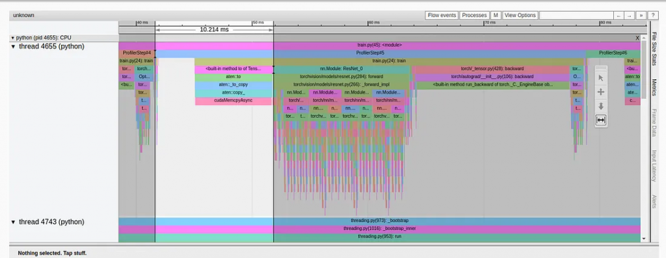666x258 pixels.
Task: Select the ProfilerStep#6 slice
Action: coord(613,53)
